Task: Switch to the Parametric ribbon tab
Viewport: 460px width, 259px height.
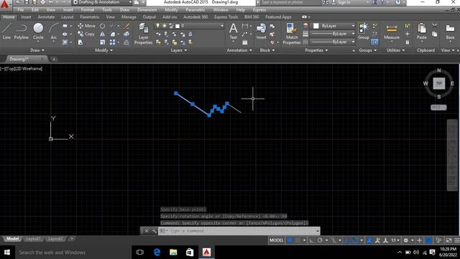Action: click(x=89, y=17)
